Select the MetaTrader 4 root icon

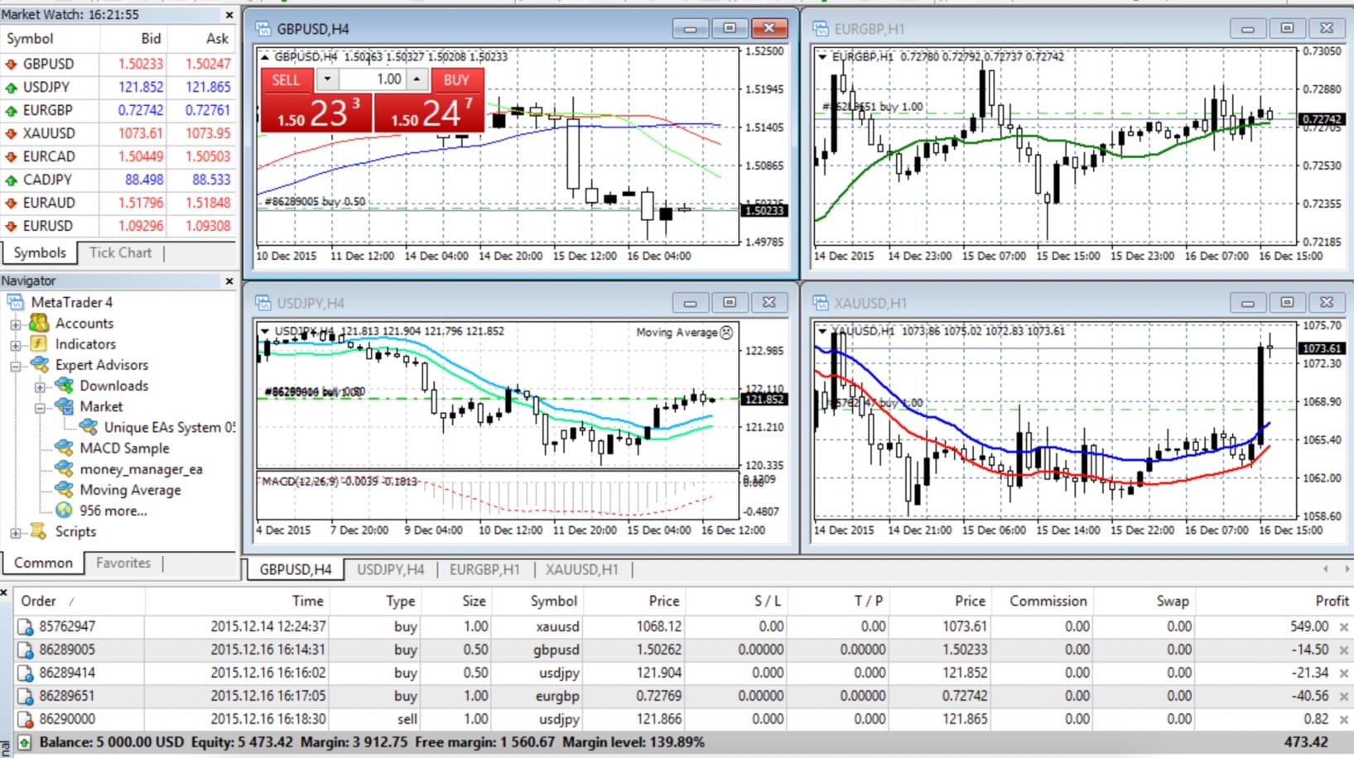(15, 302)
